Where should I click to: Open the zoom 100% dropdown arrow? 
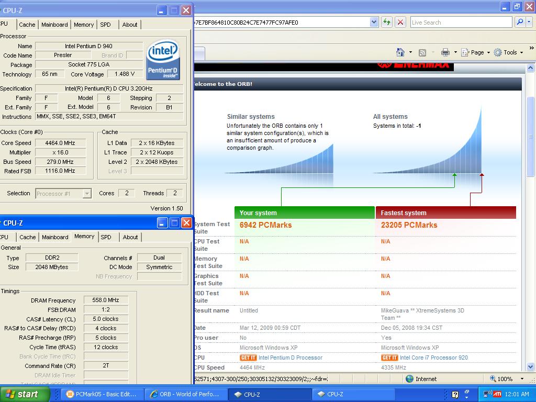522,379
